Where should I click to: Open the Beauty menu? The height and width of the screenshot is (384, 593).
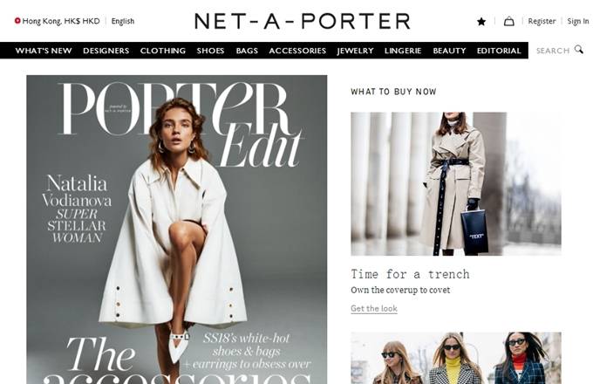(449, 51)
